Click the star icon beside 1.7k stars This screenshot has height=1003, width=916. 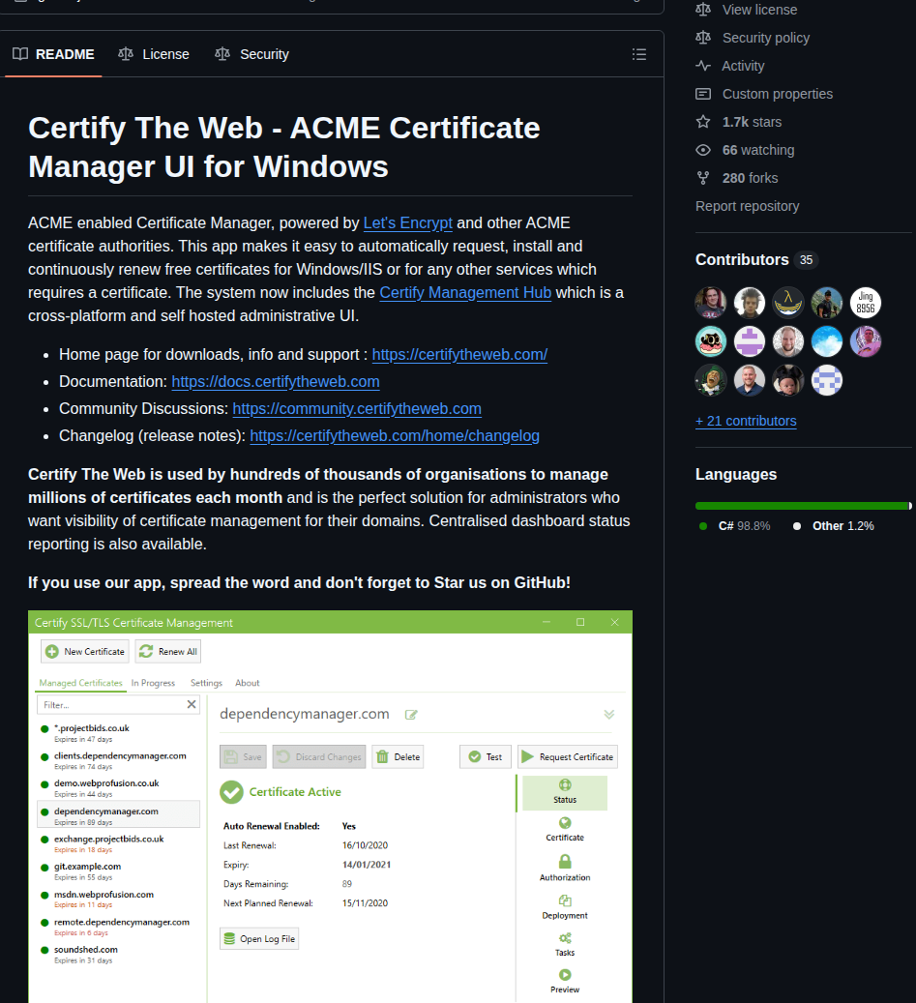pos(703,122)
